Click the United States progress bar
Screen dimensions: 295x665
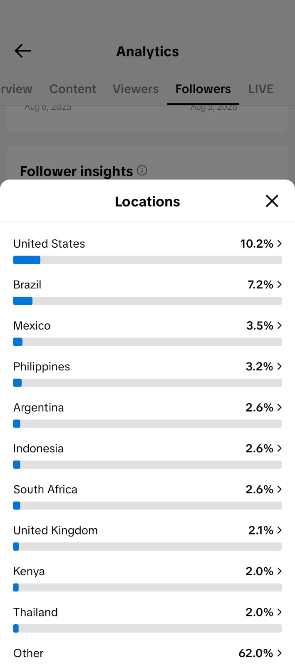[147, 260]
